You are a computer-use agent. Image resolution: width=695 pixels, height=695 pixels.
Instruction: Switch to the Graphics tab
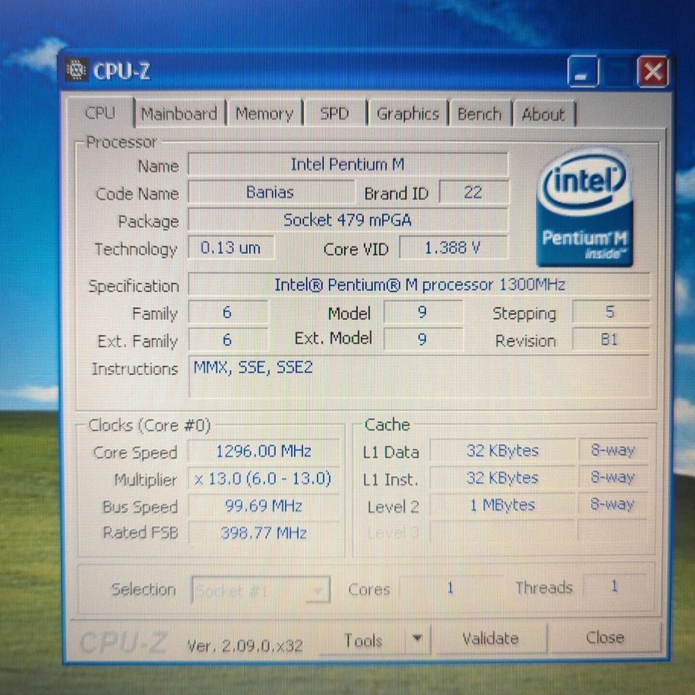(x=408, y=114)
